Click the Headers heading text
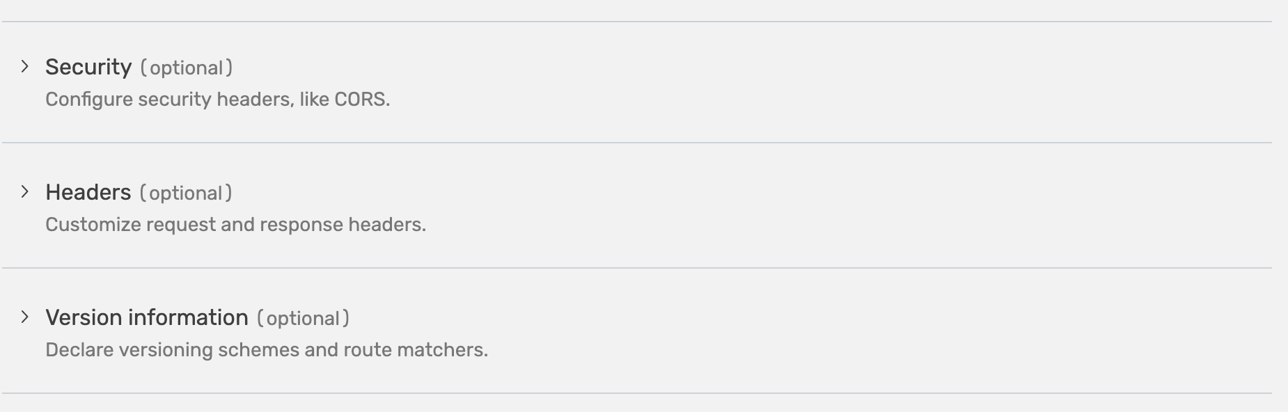The width and height of the screenshot is (1288, 412). click(88, 192)
